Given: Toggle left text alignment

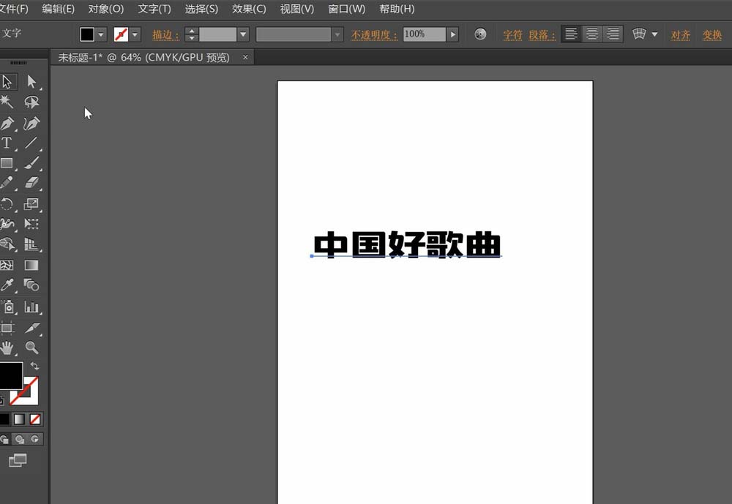Looking at the screenshot, I should [x=571, y=34].
